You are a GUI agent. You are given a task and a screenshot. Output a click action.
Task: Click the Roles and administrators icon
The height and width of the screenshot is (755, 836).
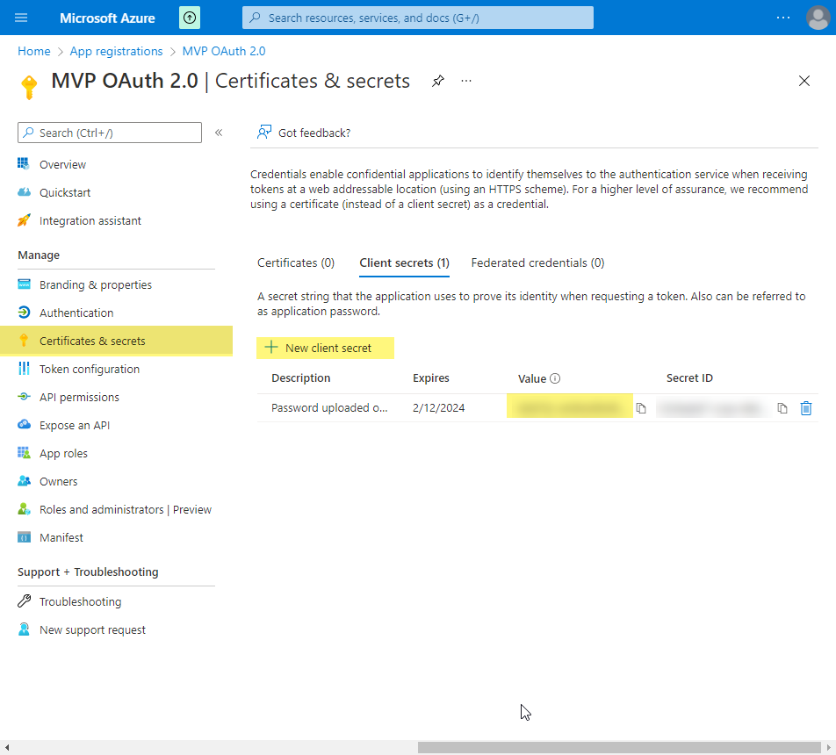tap(24, 509)
